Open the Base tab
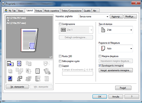The height and width of the screenshot is (103, 142). pyautogui.click(x=21, y=11)
